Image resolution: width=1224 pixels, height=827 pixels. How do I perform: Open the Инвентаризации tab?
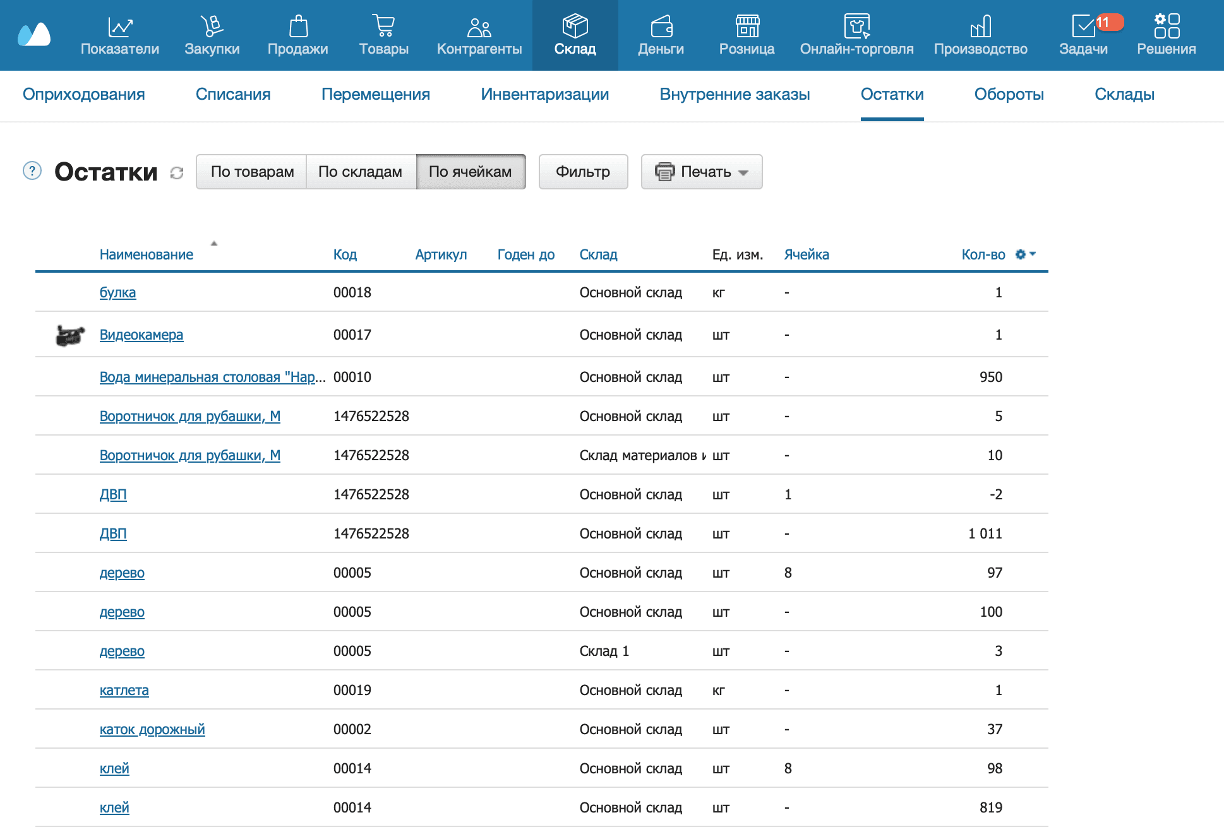545,95
